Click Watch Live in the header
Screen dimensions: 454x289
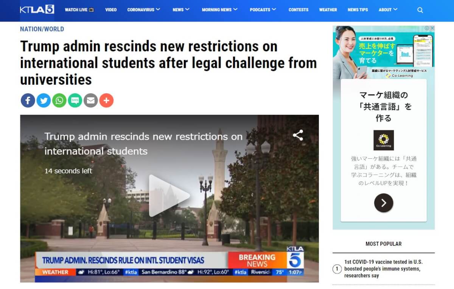[x=79, y=10]
